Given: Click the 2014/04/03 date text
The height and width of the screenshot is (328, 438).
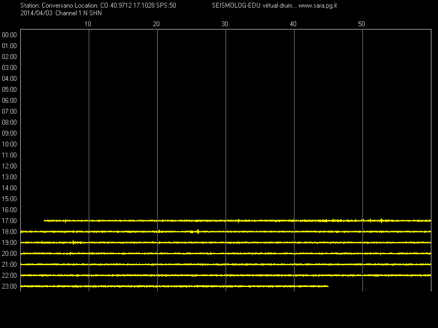Looking at the screenshot, I should pos(36,13).
